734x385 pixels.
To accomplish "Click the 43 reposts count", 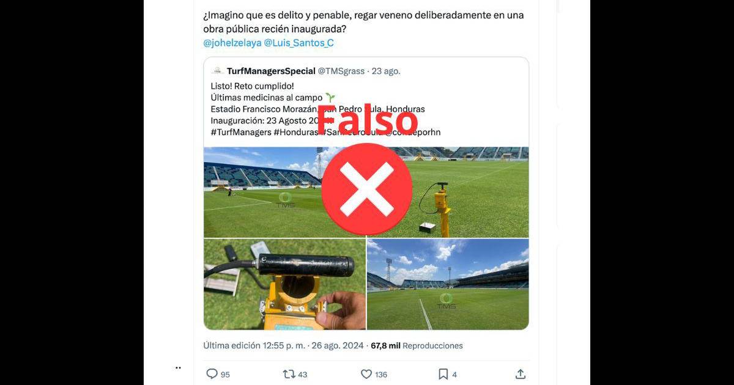I will pyautogui.click(x=302, y=375).
